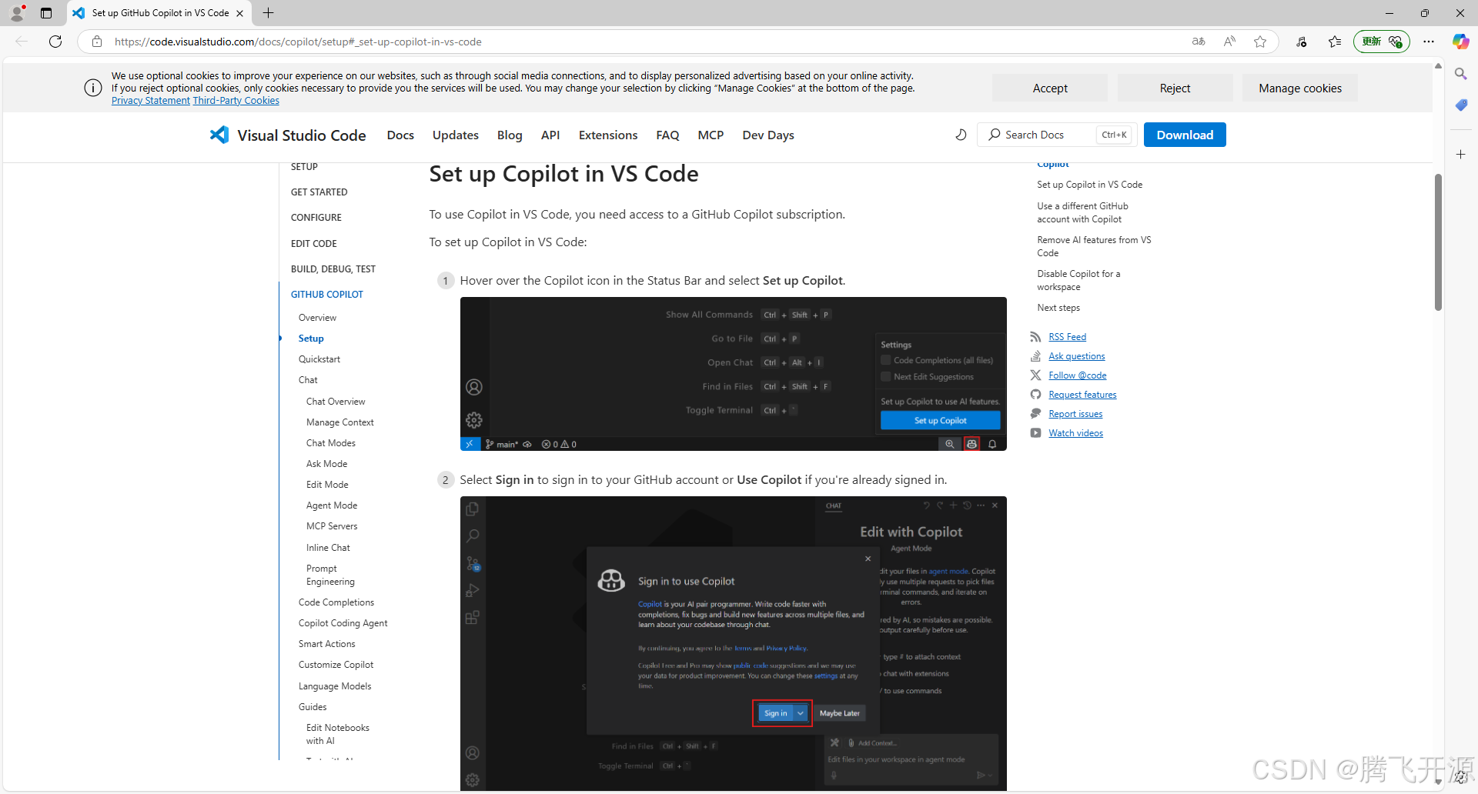Click the video icon beside Watch videos
The image size is (1478, 794).
tap(1035, 433)
